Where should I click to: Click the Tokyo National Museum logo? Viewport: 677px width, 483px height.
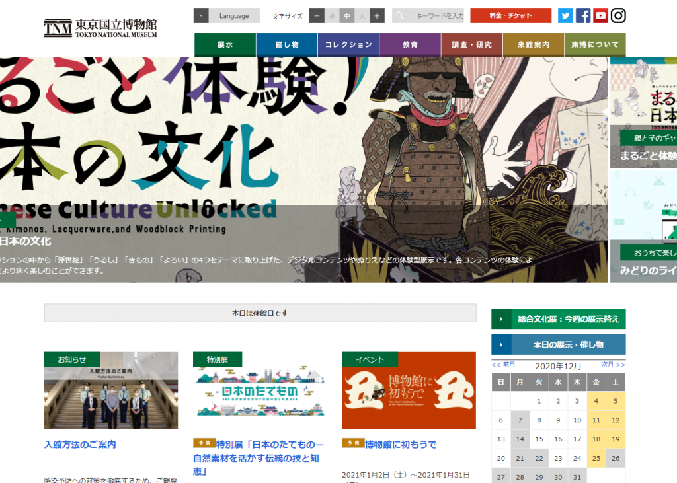(x=100, y=28)
